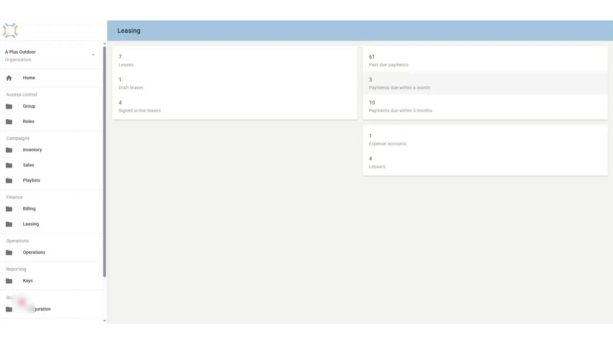Open the 7 Leases summary row
The height and width of the screenshot is (344, 613).
coord(235,61)
